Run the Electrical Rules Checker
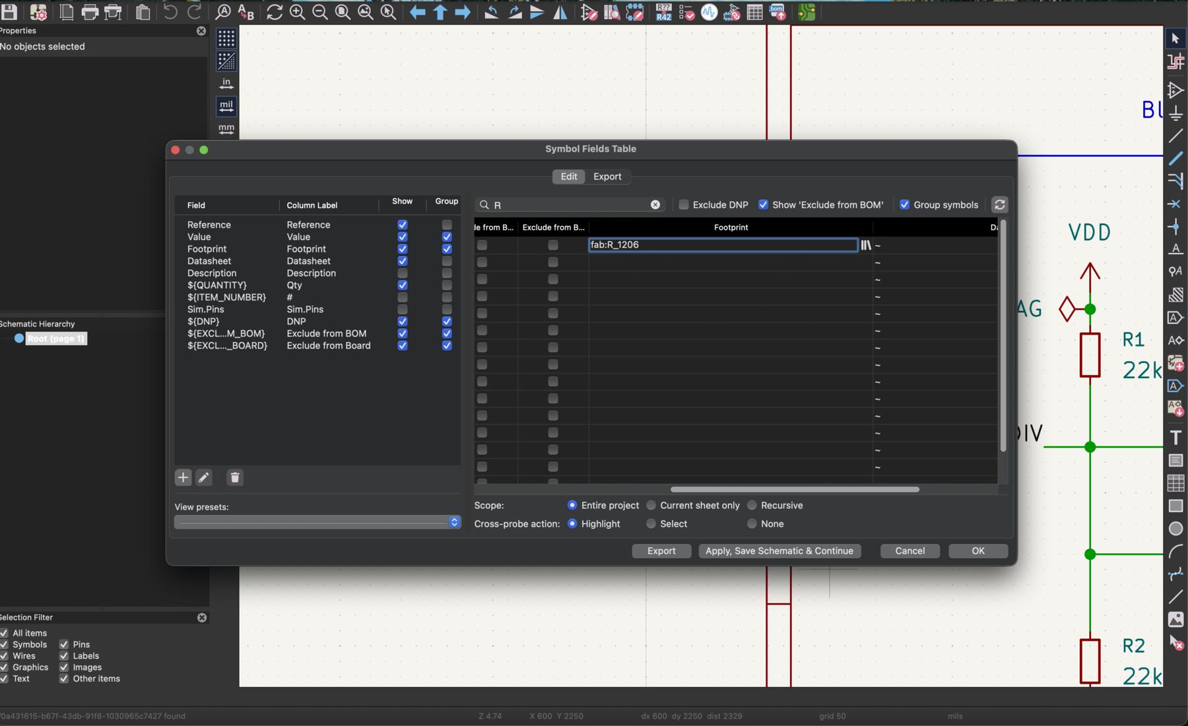 (686, 13)
